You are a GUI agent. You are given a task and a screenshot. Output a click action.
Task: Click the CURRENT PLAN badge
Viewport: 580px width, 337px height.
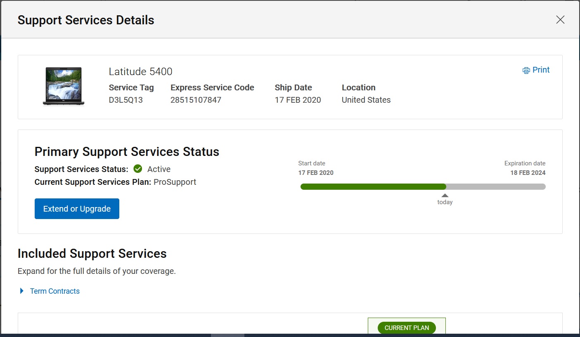407,328
